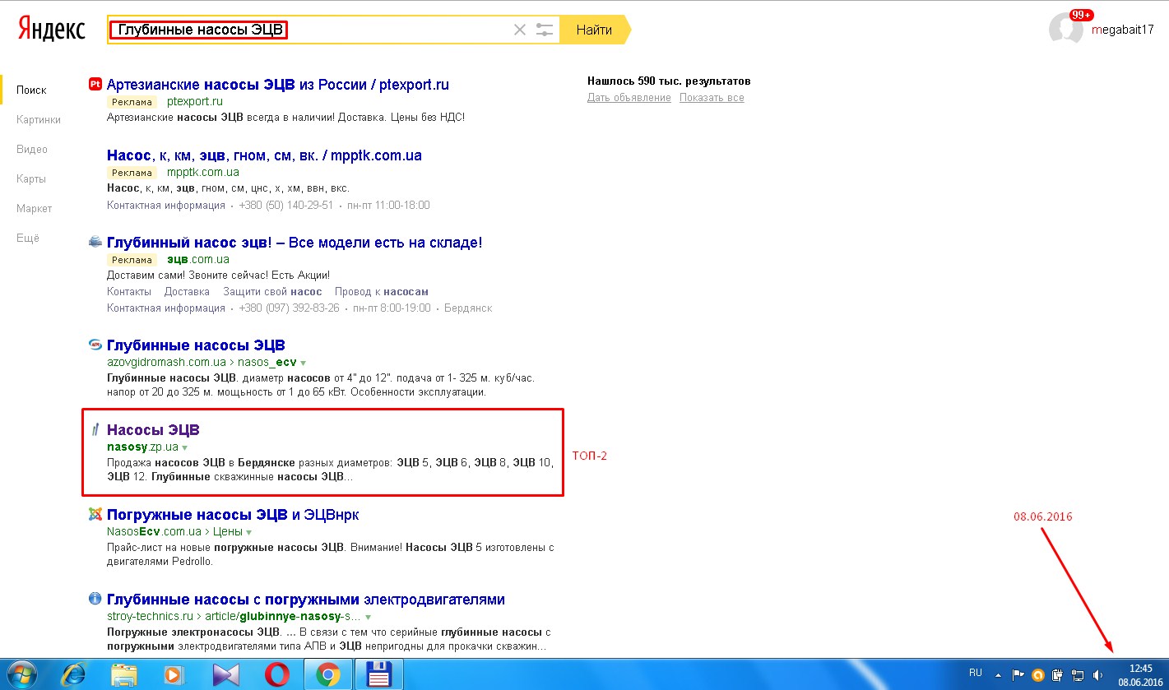Screen dimensions: 1169x690
Task: Open Контактная информация under mpptk.com.ua
Action: tap(166, 205)
